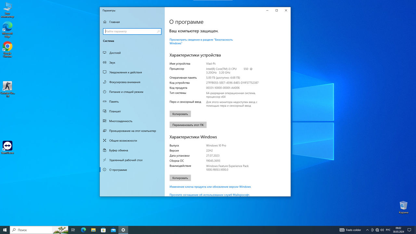
Task: Expand the hidden tray icons chevron
Action: pyautogui.click(x=368, y=230)
